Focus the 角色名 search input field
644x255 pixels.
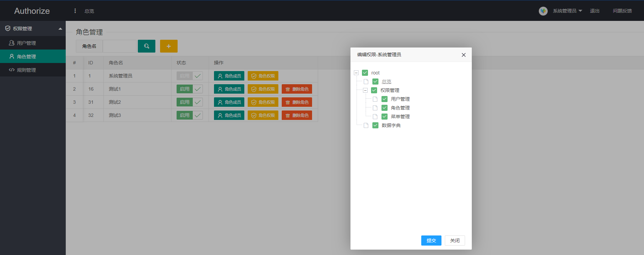(120, 46)
